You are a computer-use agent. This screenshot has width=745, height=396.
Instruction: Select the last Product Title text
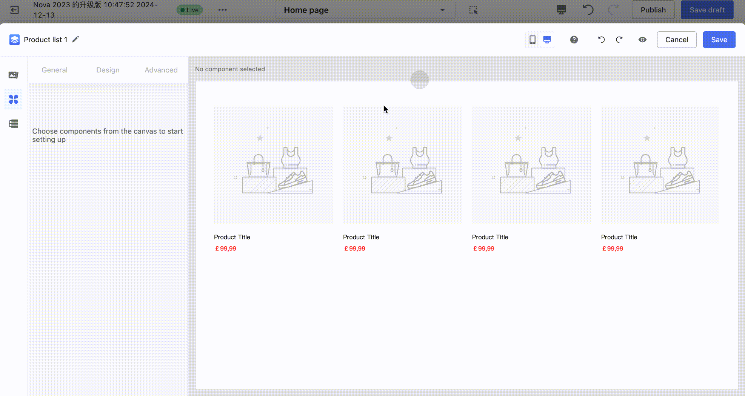pyautogui.click(x=619, y=237)
